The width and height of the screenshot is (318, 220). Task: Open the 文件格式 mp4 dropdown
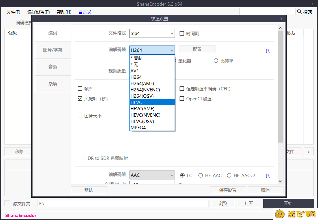tap(152, 33)
